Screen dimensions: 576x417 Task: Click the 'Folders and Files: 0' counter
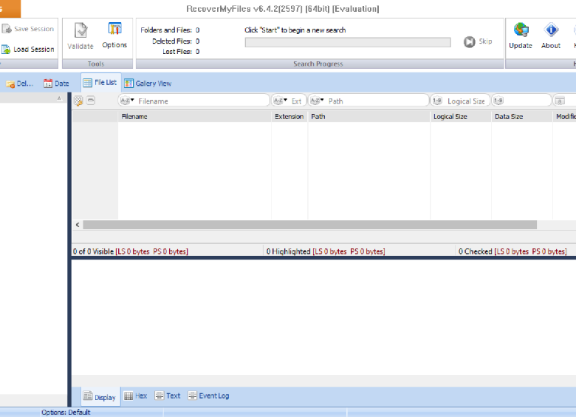point(170,30)
